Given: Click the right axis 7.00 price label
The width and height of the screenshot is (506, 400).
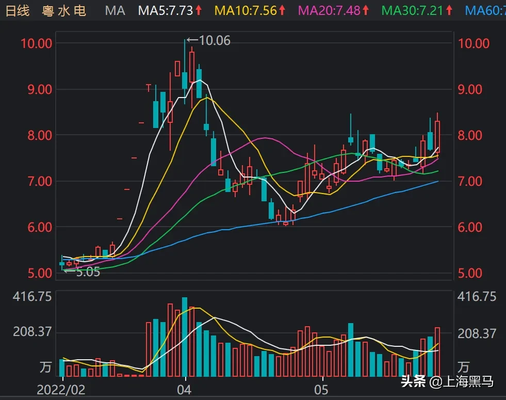Looking at the screenshot, I should [x=470, y=182].
